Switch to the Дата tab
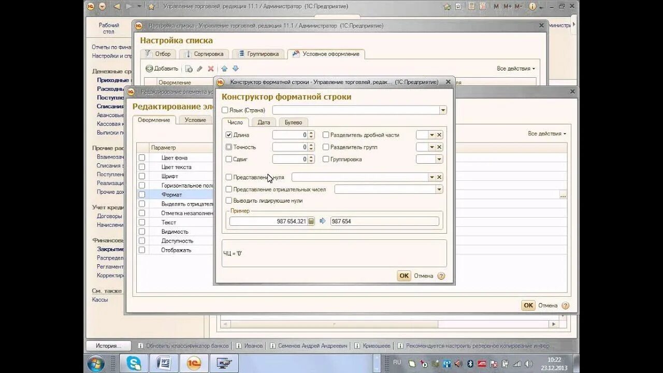This screenshot has height=373, width=663. 264,122
